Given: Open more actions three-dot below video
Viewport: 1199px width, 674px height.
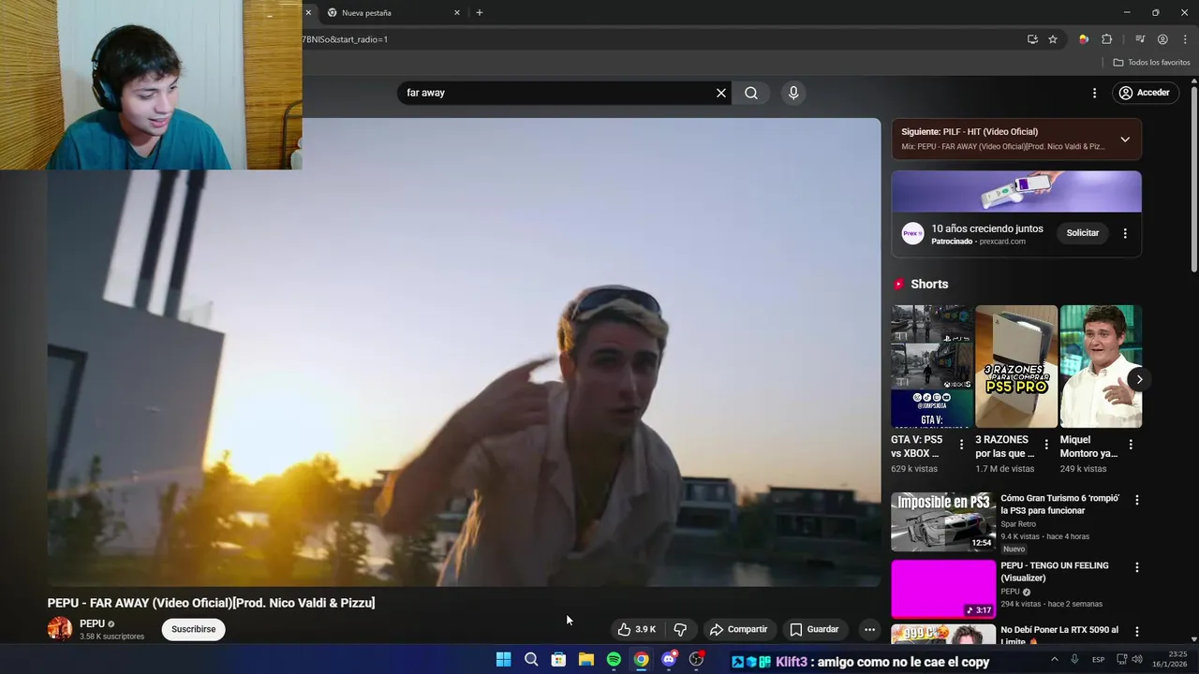Looking at the screenshot, I should tap(869, 629).
